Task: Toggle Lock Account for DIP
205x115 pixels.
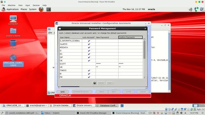Action: click(89, 57)
